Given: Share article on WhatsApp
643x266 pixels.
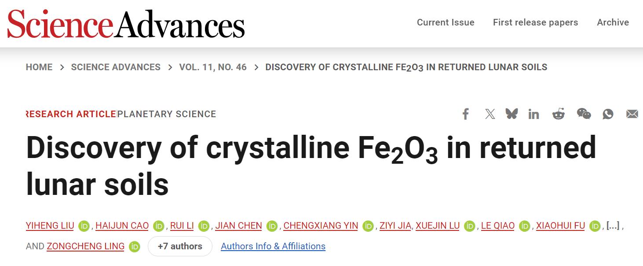Looking at the screenshot, I should pyautogui.click(x=608, y=114).
